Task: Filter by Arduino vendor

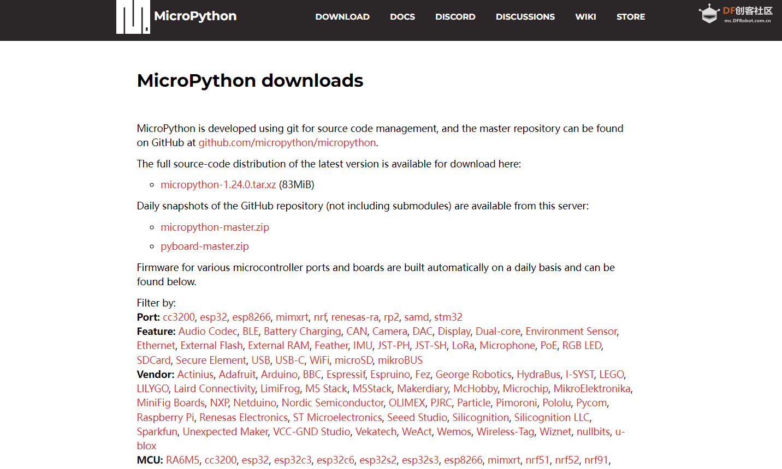Action: tap(279, 375)
